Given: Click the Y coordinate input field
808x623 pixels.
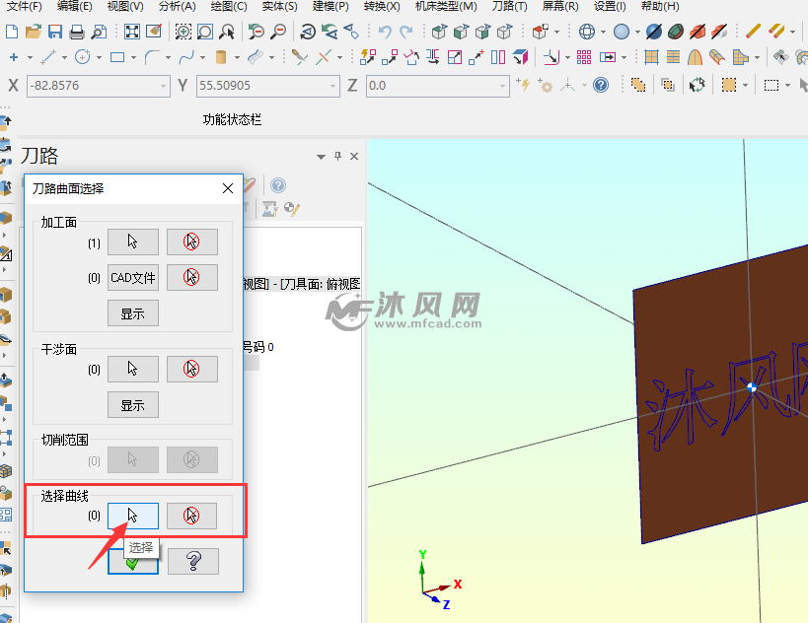Looking at the screenshot, I should click(268, 86).
